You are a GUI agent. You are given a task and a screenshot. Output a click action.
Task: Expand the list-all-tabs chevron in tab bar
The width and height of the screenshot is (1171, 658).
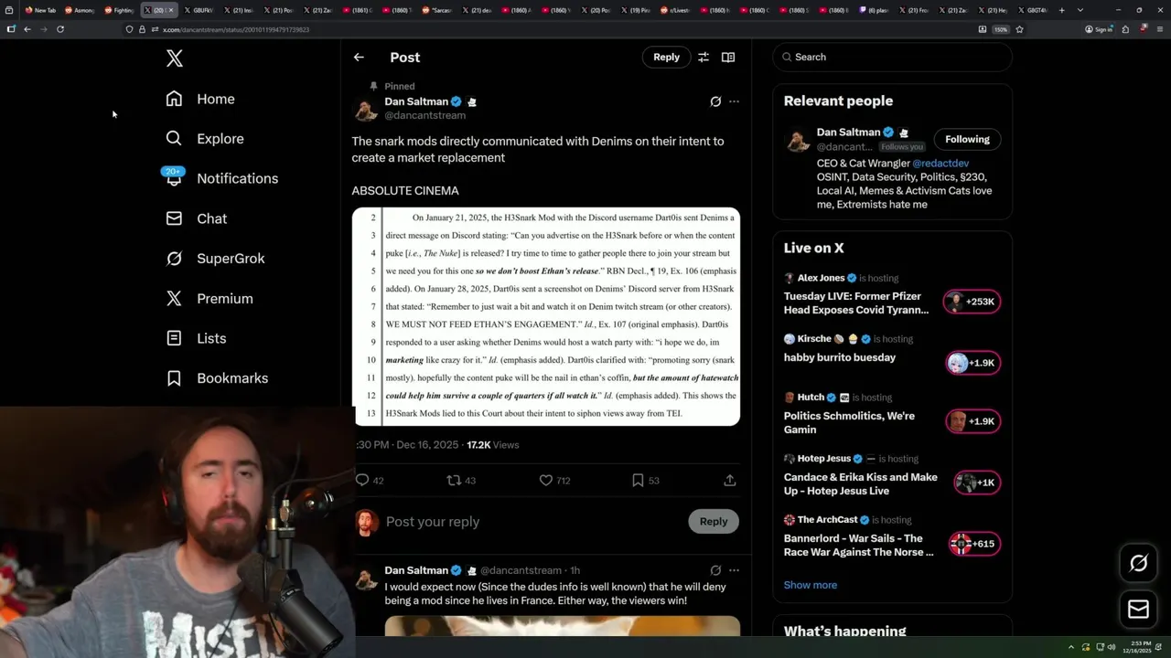(1080, 10)
